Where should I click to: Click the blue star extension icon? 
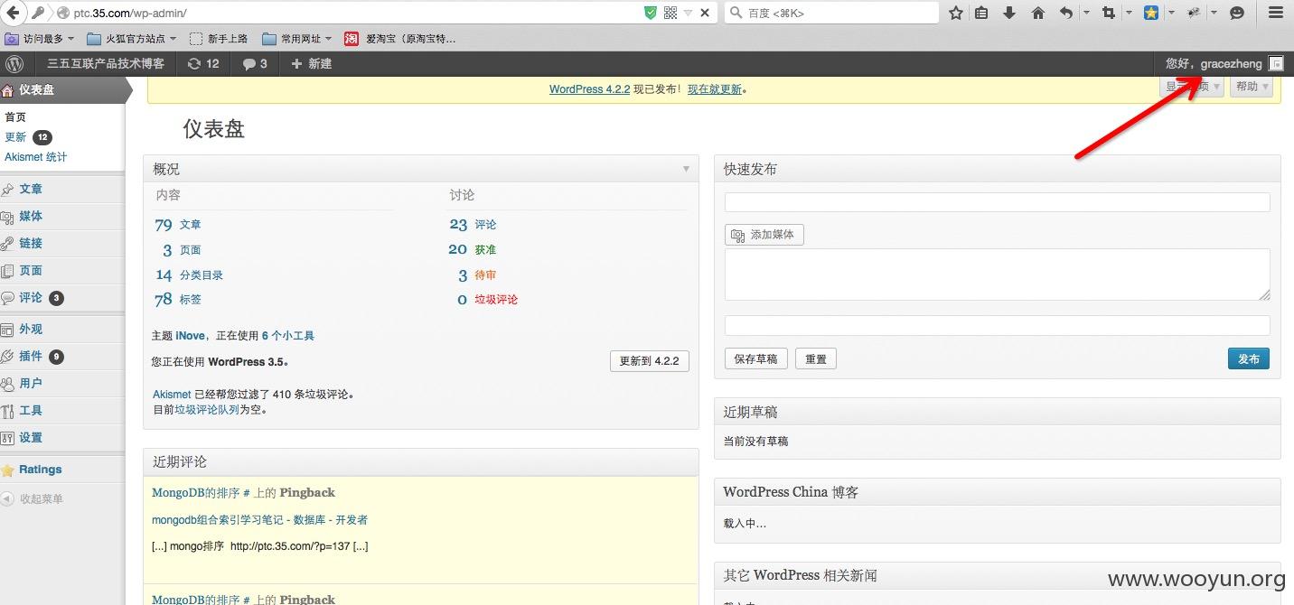[1151, 13]
